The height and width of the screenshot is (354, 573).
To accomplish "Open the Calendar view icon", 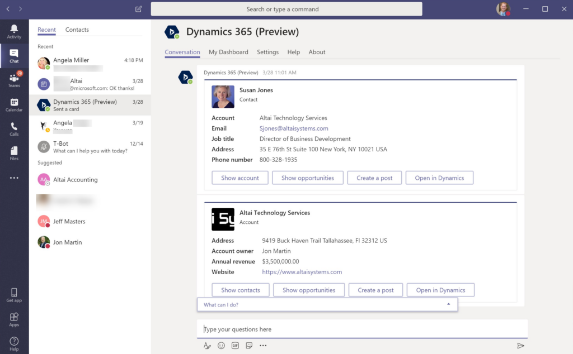I will (14, 104).
